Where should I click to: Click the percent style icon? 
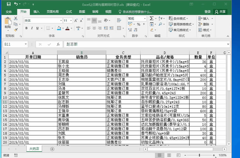pyautogui.click(x=139, y=24)
